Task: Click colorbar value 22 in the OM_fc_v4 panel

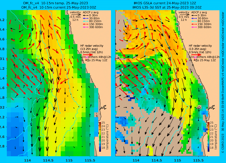Action: pyautogui.click(x=103, y=133)
